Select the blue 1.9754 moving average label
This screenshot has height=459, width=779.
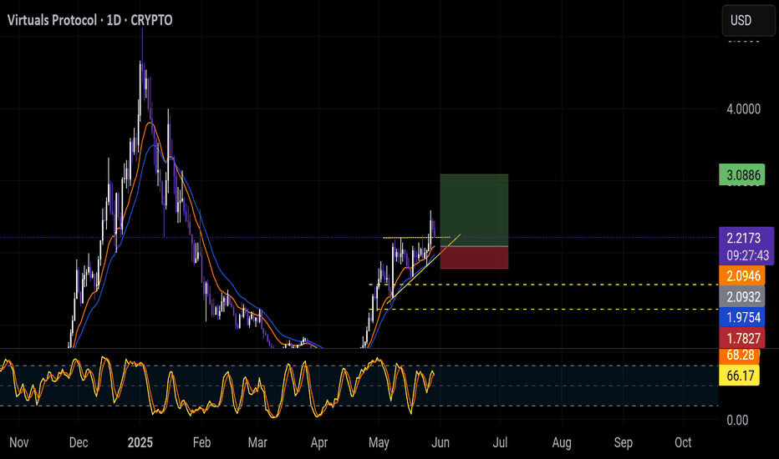[x=741, y=316]
